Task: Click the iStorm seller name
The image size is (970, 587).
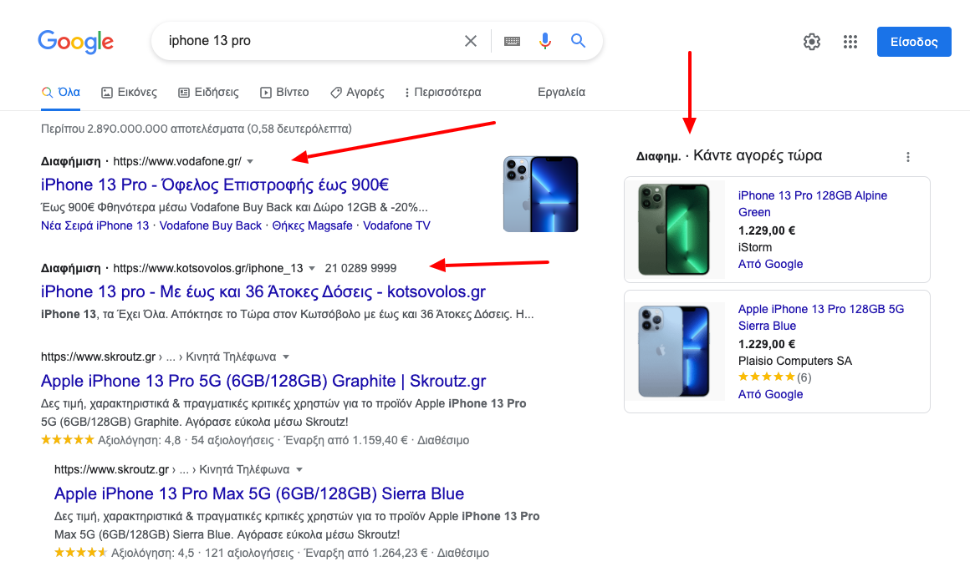Action: click(x=755, y=247)
